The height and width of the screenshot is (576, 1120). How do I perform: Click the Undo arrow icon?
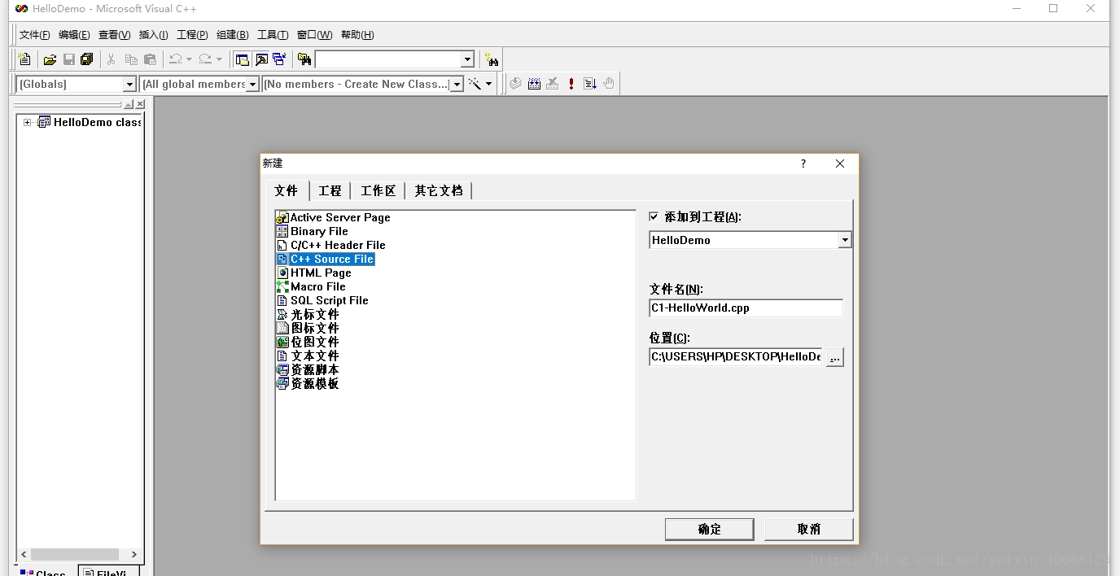coord(175,59)
